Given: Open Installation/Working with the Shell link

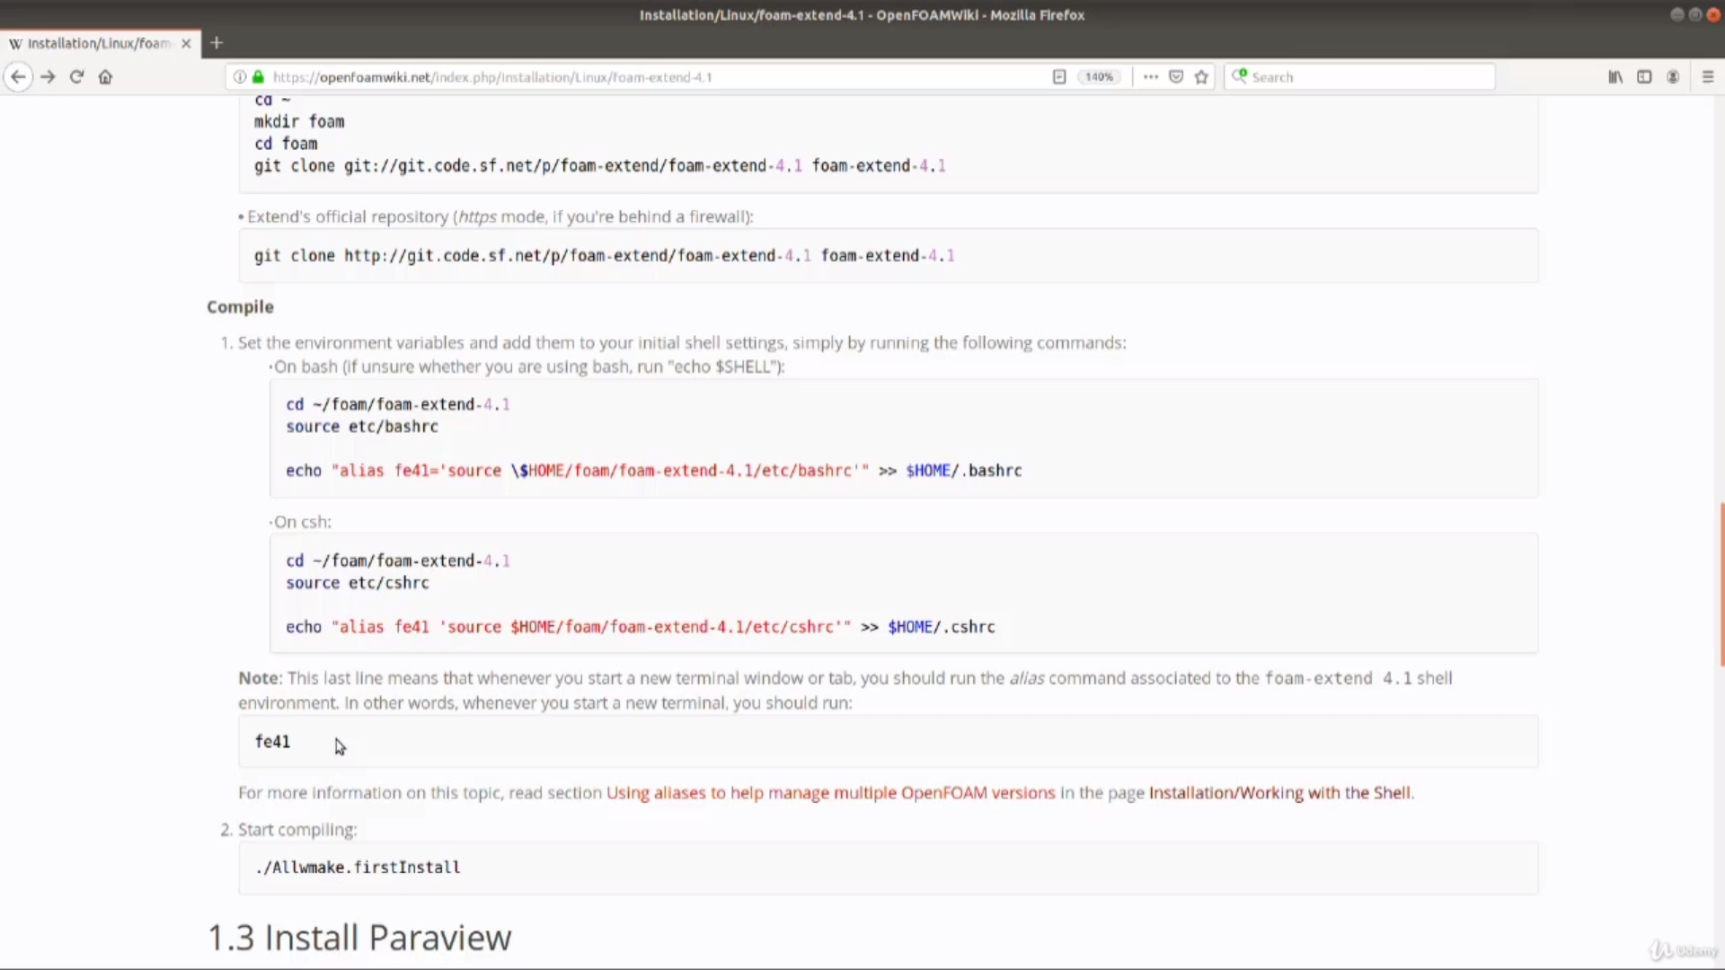Looking at the screenshot, I should click(1279, 793).
